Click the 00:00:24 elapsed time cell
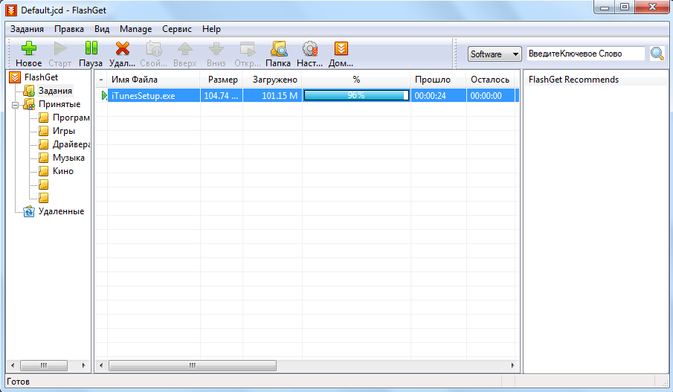Screen dimensions: 673x392 [439, 96]
